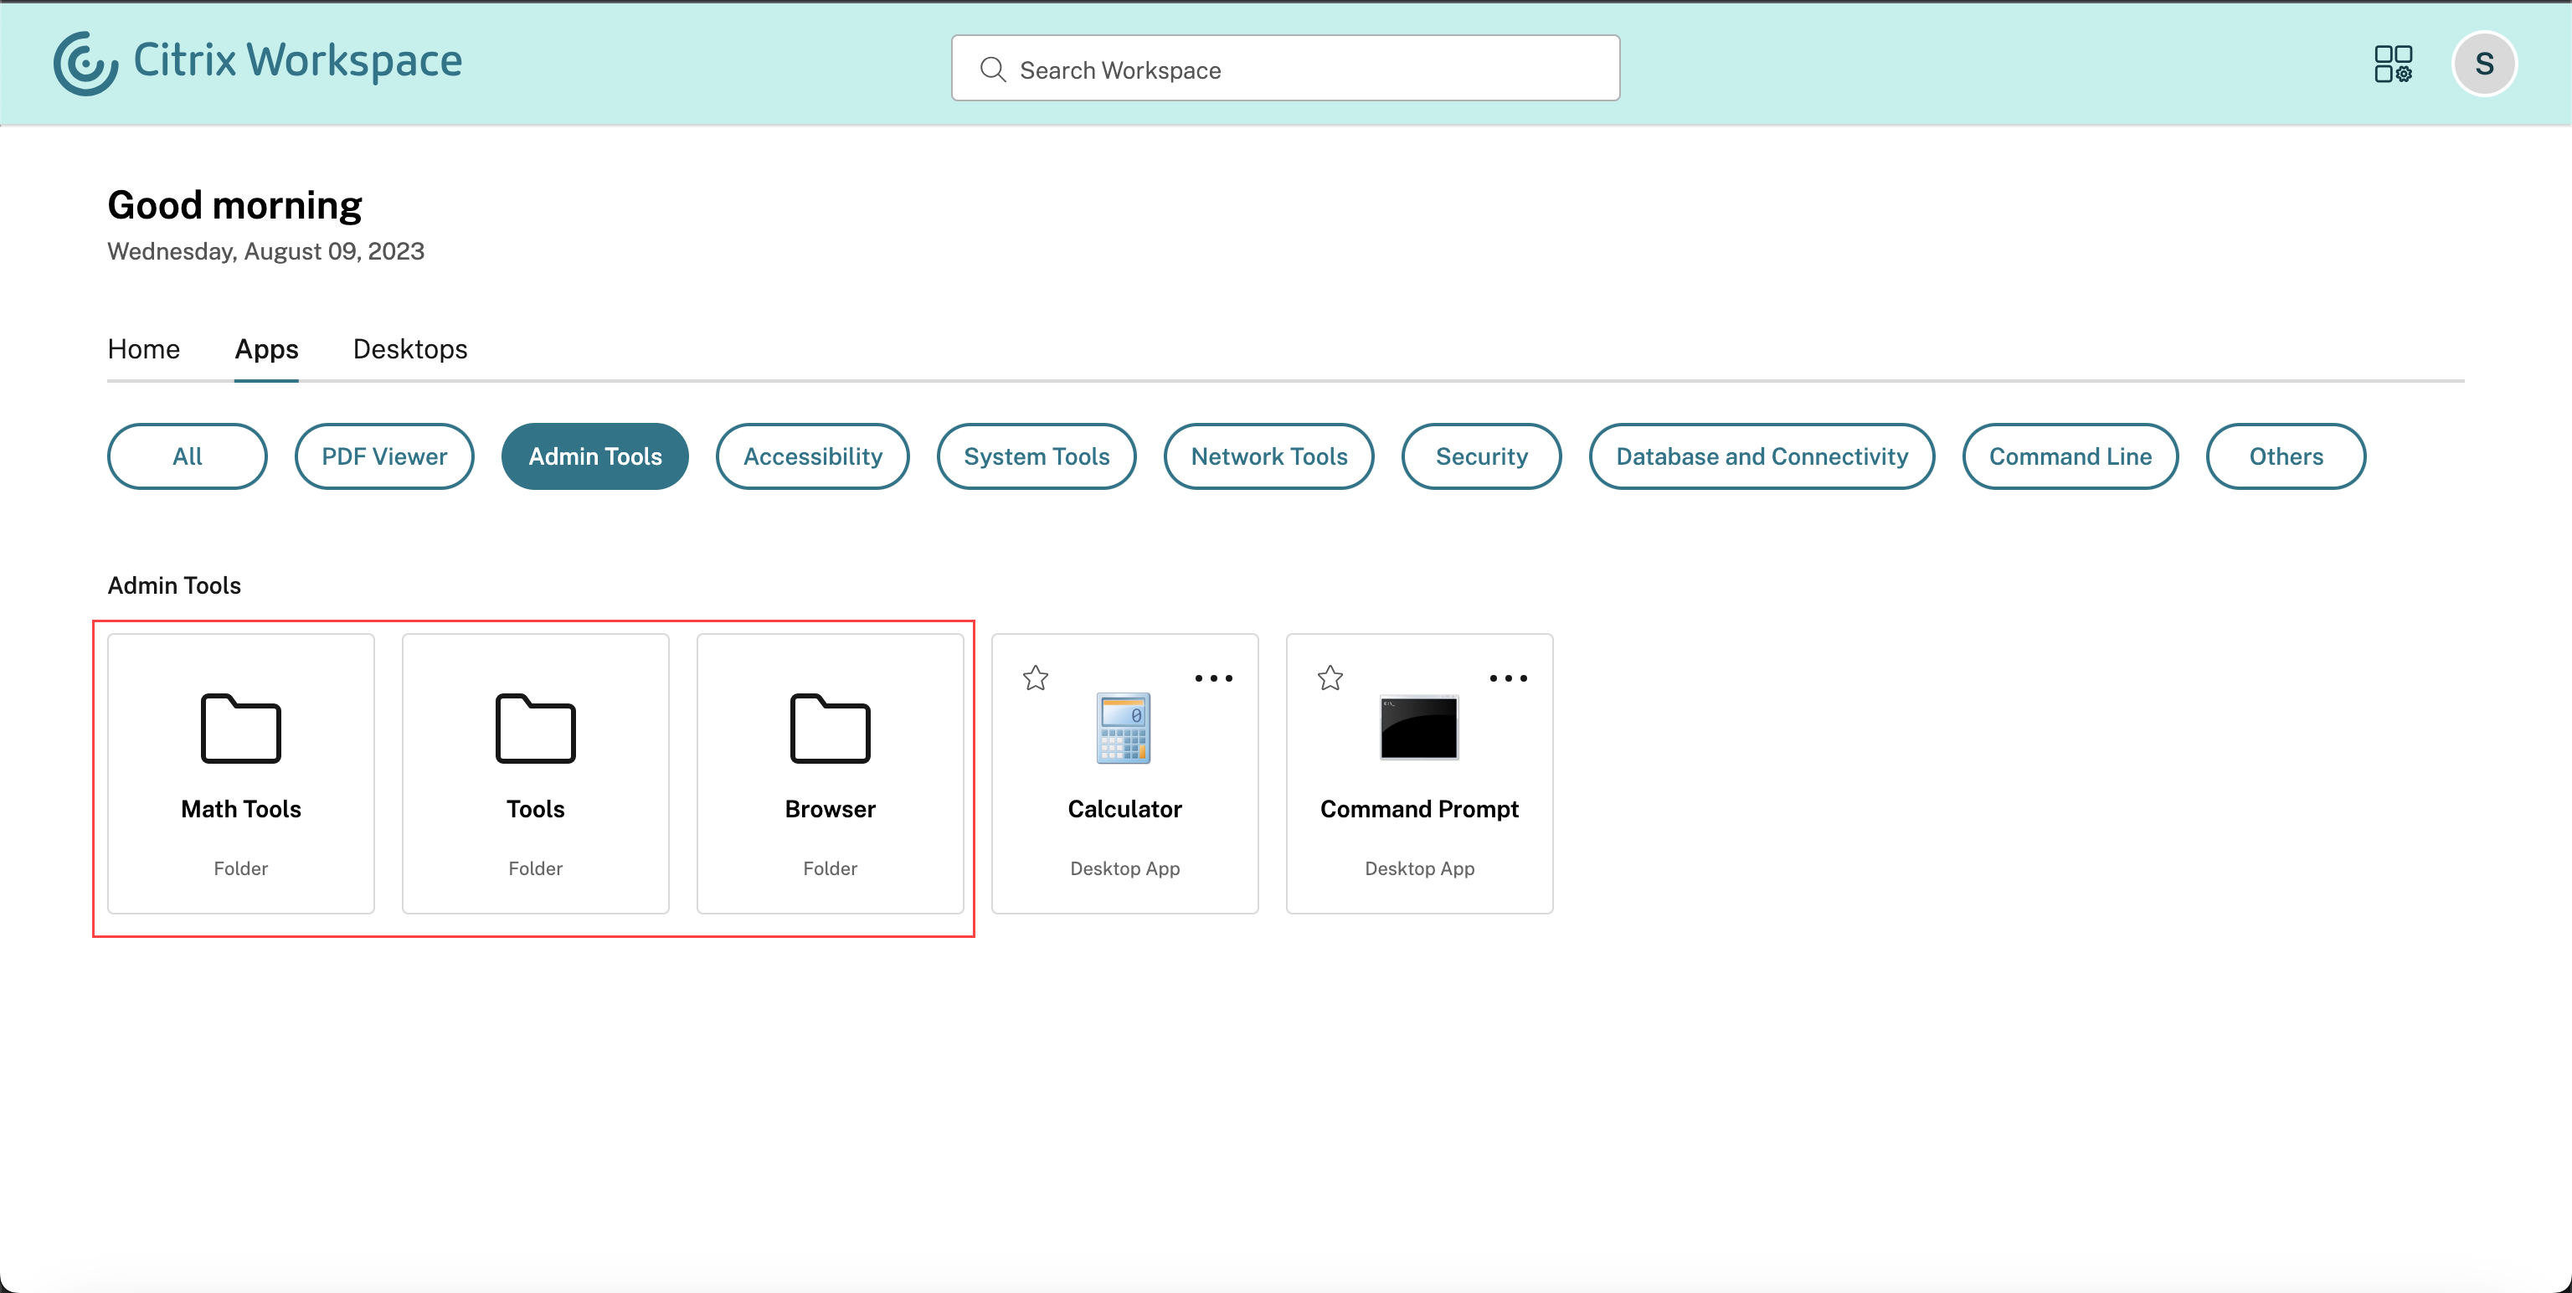
Task: Open the Tools folder
Action: [535, 773]
